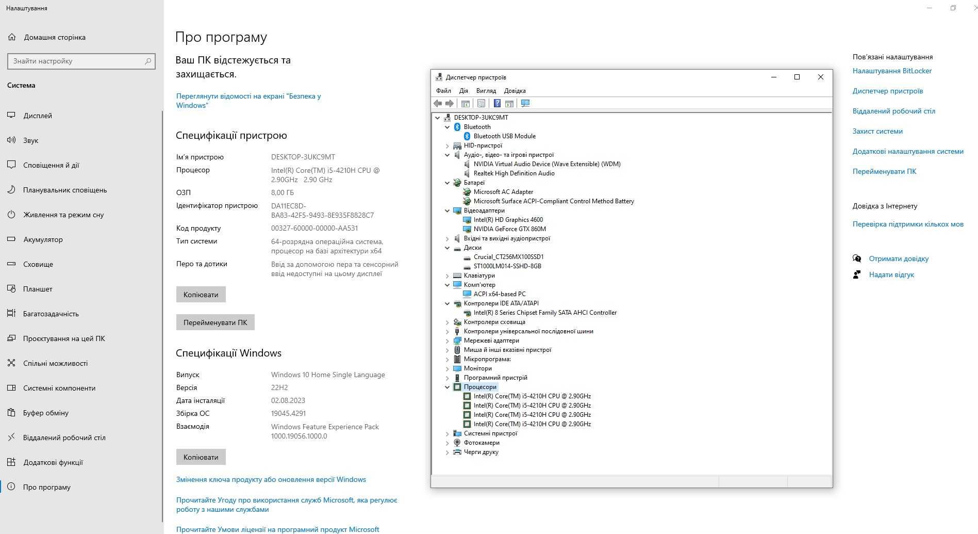This screenshot has width=978, height=534.
Task: Click the Intel(R) HD Graphics 4600 icon
Action: click(x=467, y=220)
